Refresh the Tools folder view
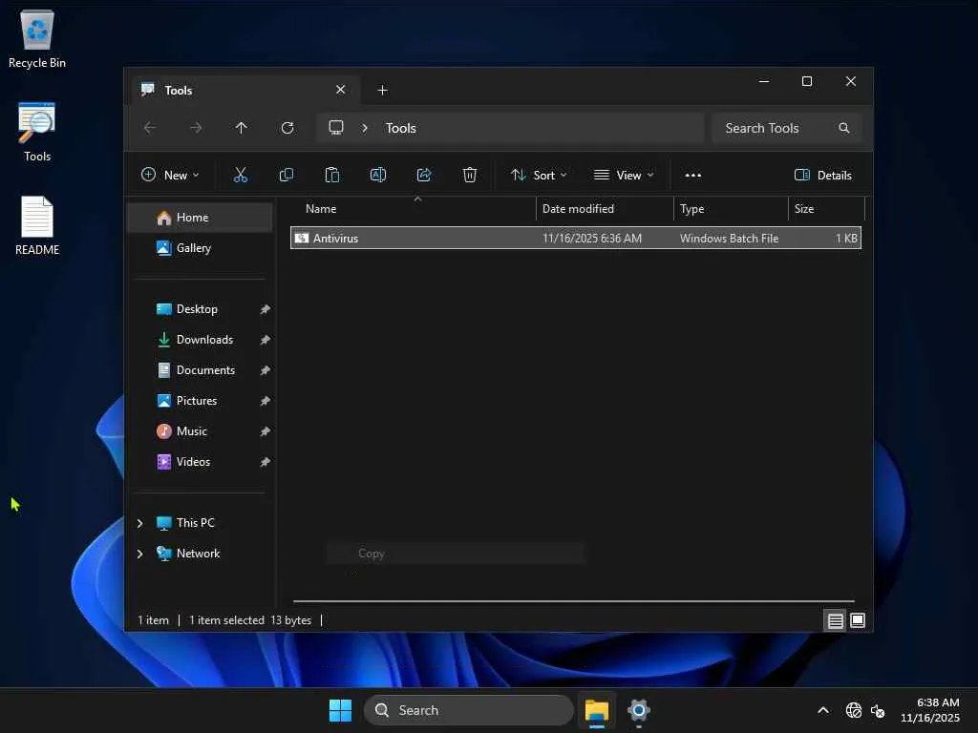 pos(287,128)
